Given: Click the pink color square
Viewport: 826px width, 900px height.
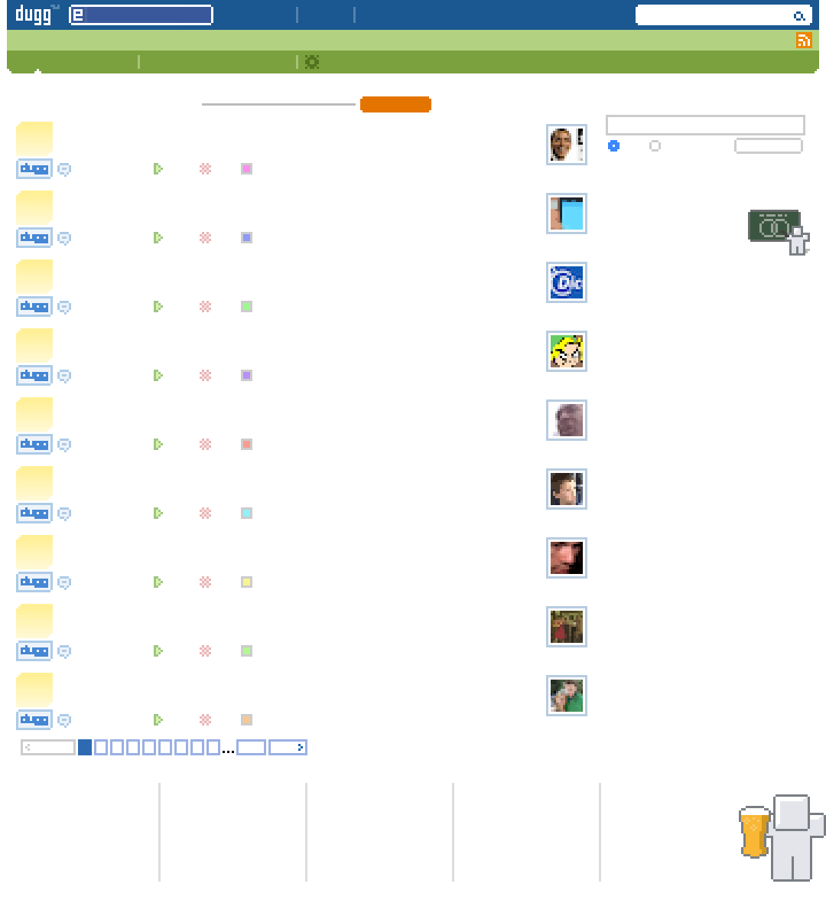Looking at the screenshot, I should [246, 168].
